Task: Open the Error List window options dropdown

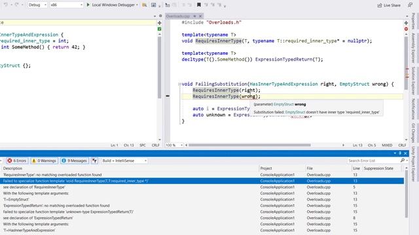Action: 395,153
